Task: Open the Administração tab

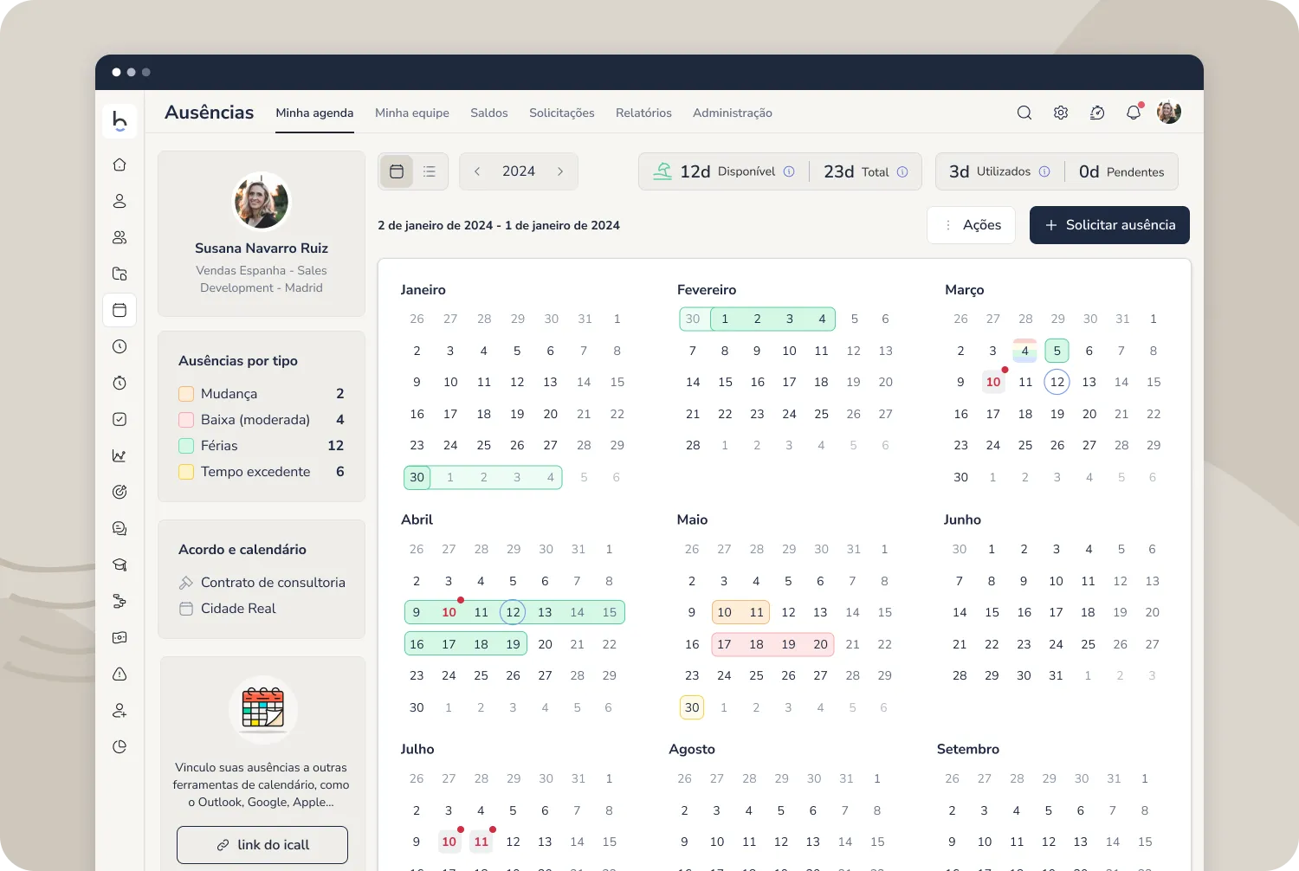Action: coord(733,113)
